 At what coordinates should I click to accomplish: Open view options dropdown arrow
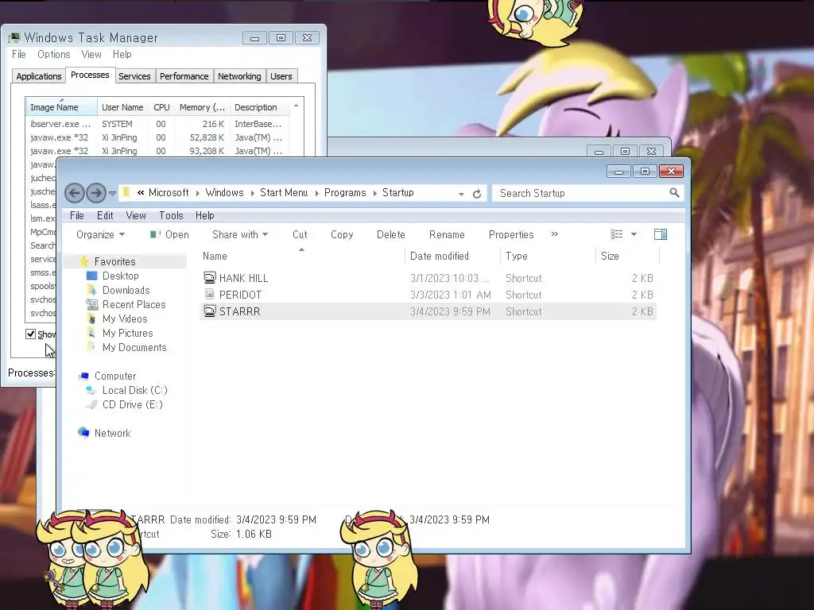(x=634, y=234)
